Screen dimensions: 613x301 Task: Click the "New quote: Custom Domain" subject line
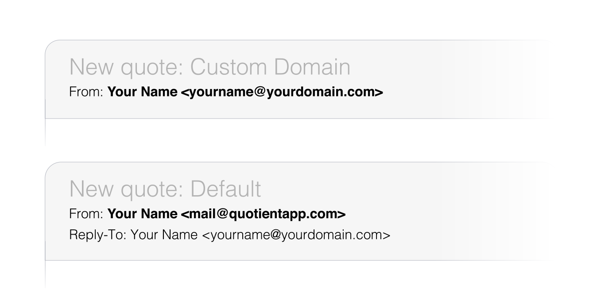(210, 67)
